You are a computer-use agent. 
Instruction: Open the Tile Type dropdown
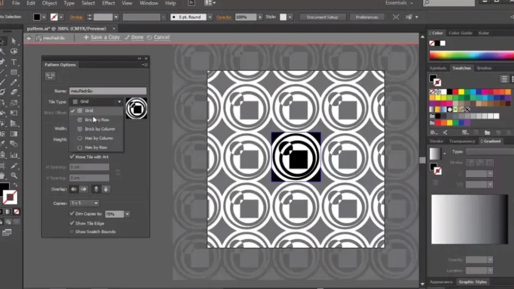[x=96, y=102]
